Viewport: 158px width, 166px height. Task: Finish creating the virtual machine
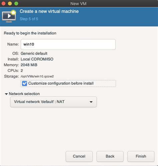coord(141,156)
